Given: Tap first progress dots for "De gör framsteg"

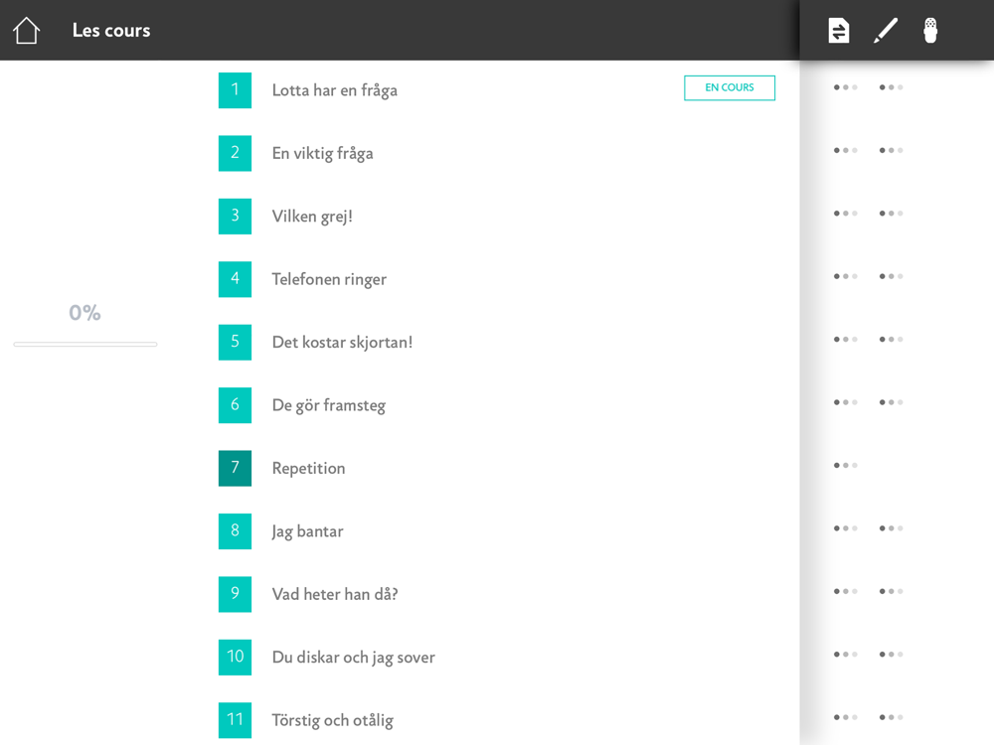Looking at the screenshot, I should coord(846,402).
